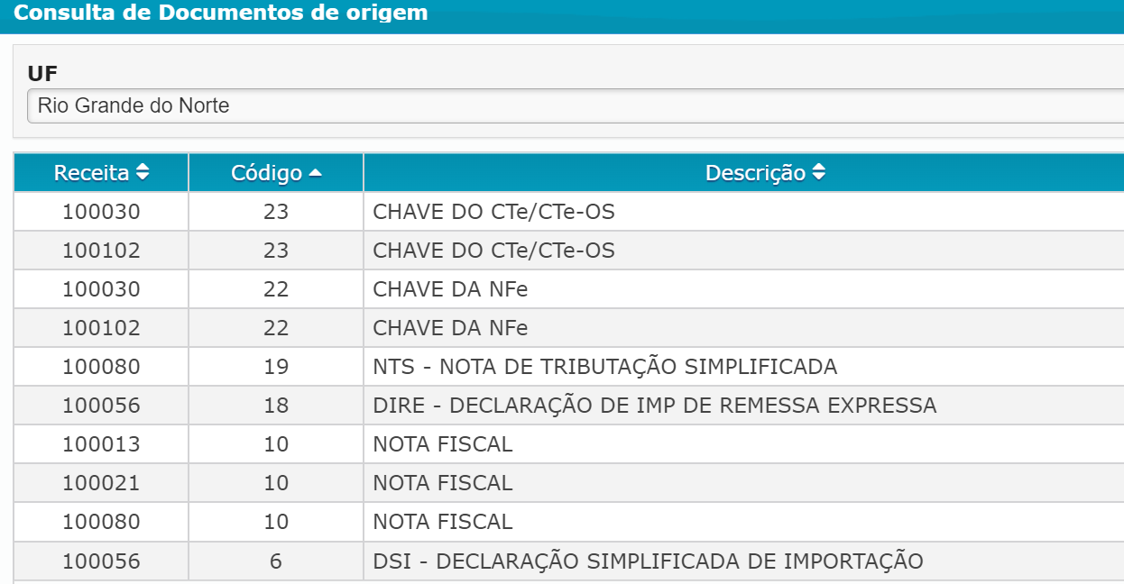Viewport: 1124px width, 584px height.
Task: Click the código 19 cell
Action: (276, 367)
